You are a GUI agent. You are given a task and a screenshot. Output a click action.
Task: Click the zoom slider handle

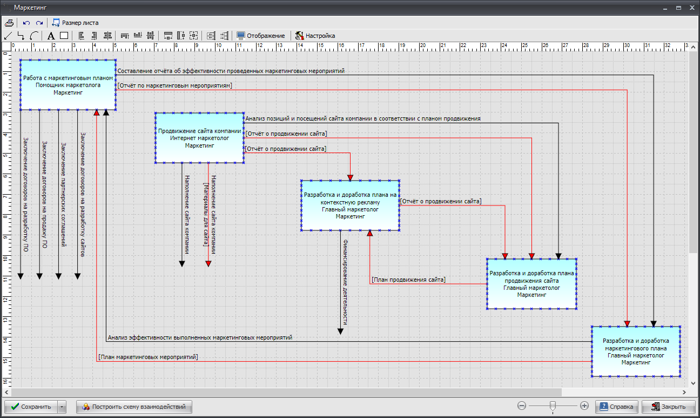click(552, 406)
